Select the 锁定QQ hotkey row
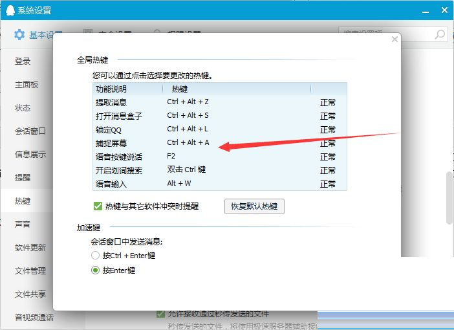Screen dimensions: 454x330 220,129
